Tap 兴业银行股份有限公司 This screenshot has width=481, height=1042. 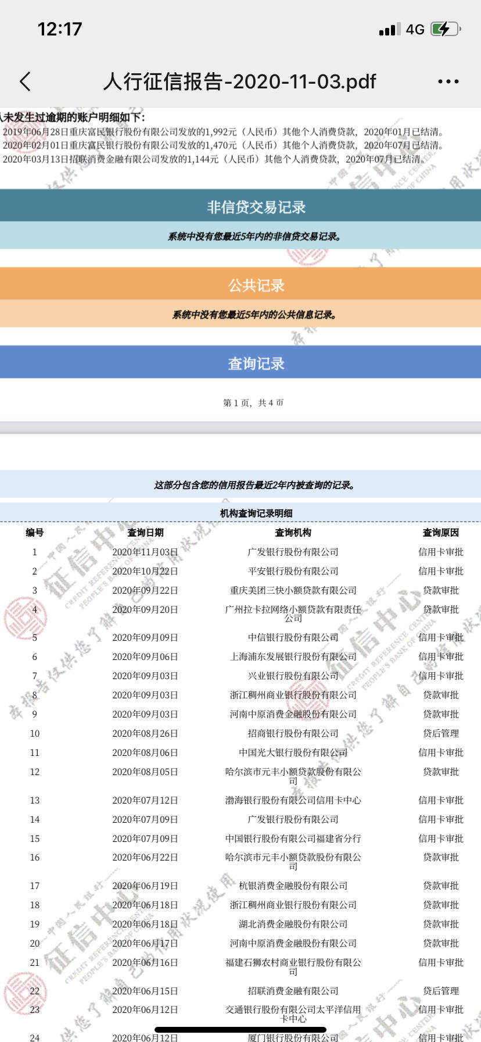293,676
